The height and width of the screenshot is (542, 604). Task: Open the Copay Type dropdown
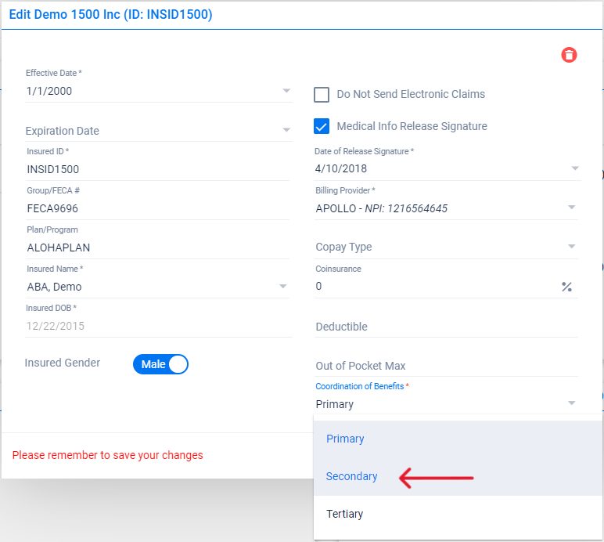[572, 247]
